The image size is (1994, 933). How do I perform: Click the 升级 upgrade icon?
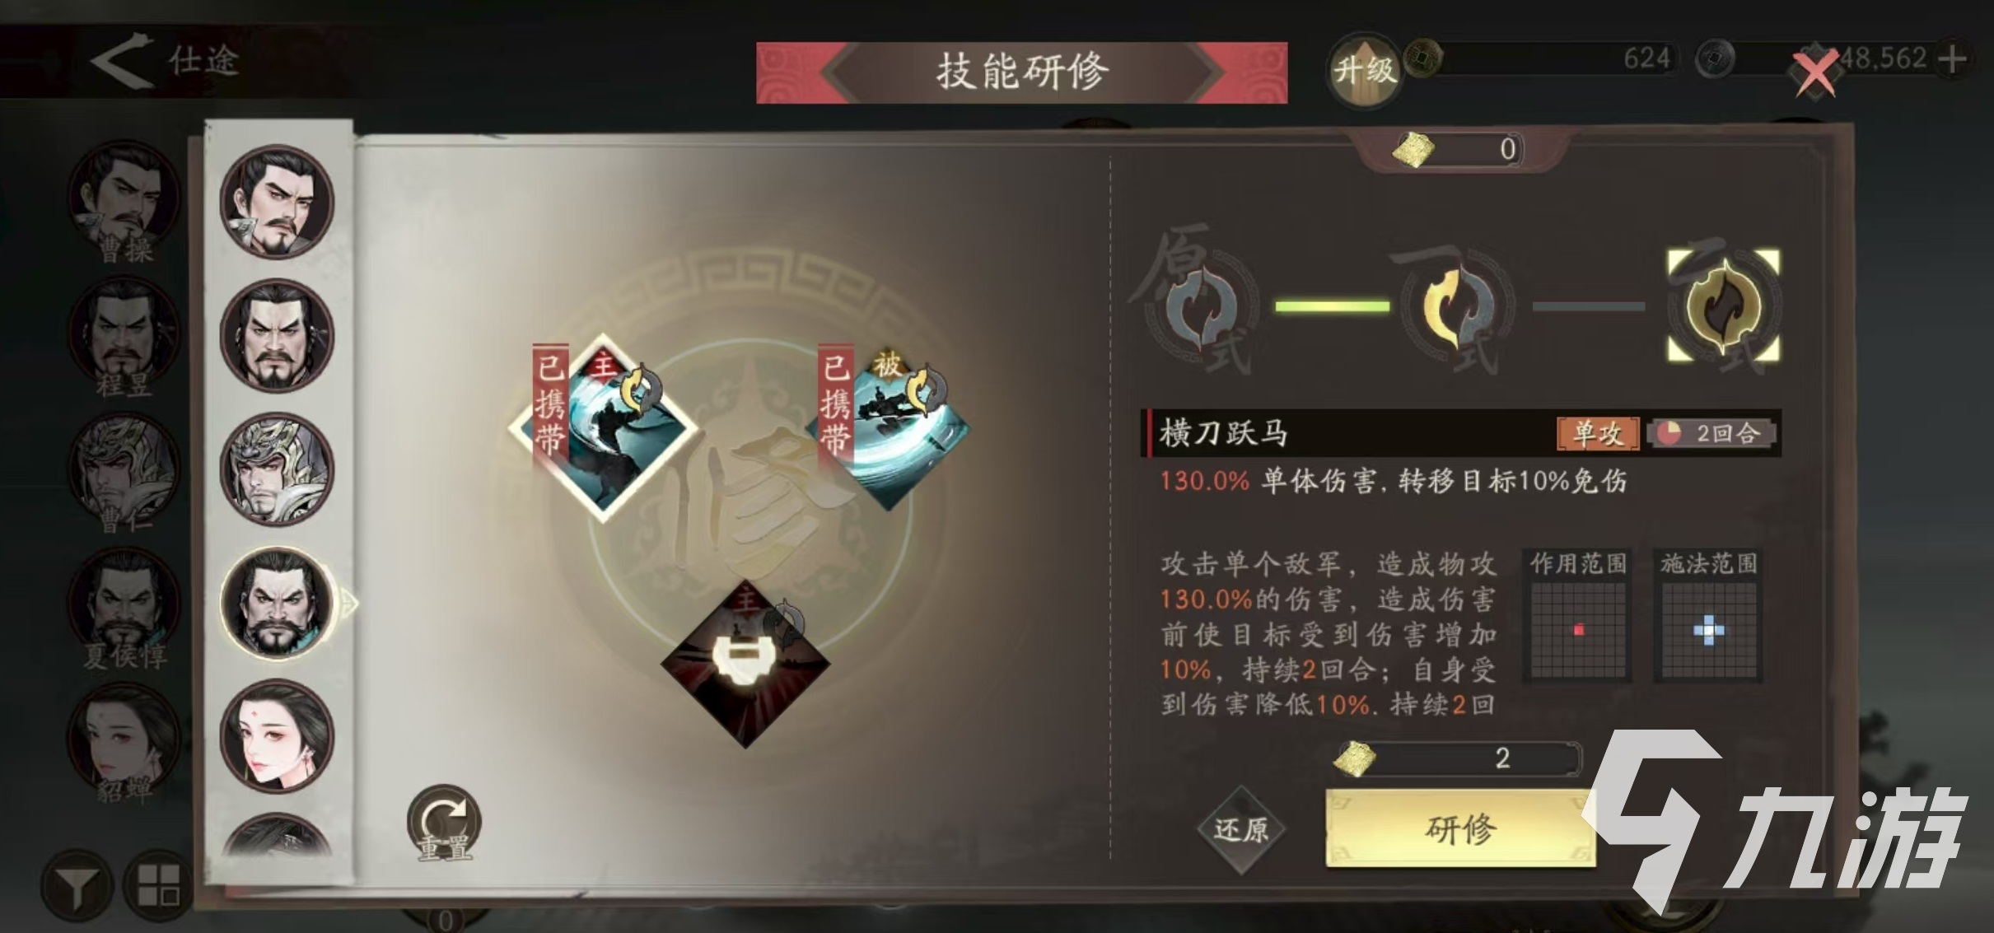[x=1365, y=71]
